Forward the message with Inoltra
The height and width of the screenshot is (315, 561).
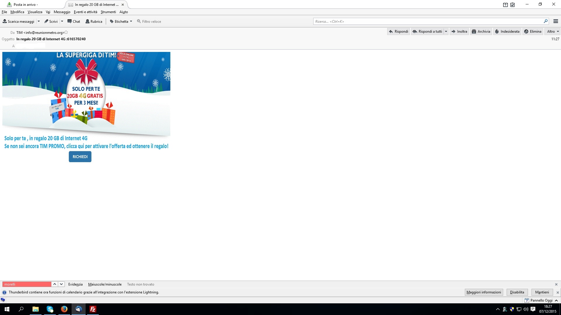coord(459,32)
